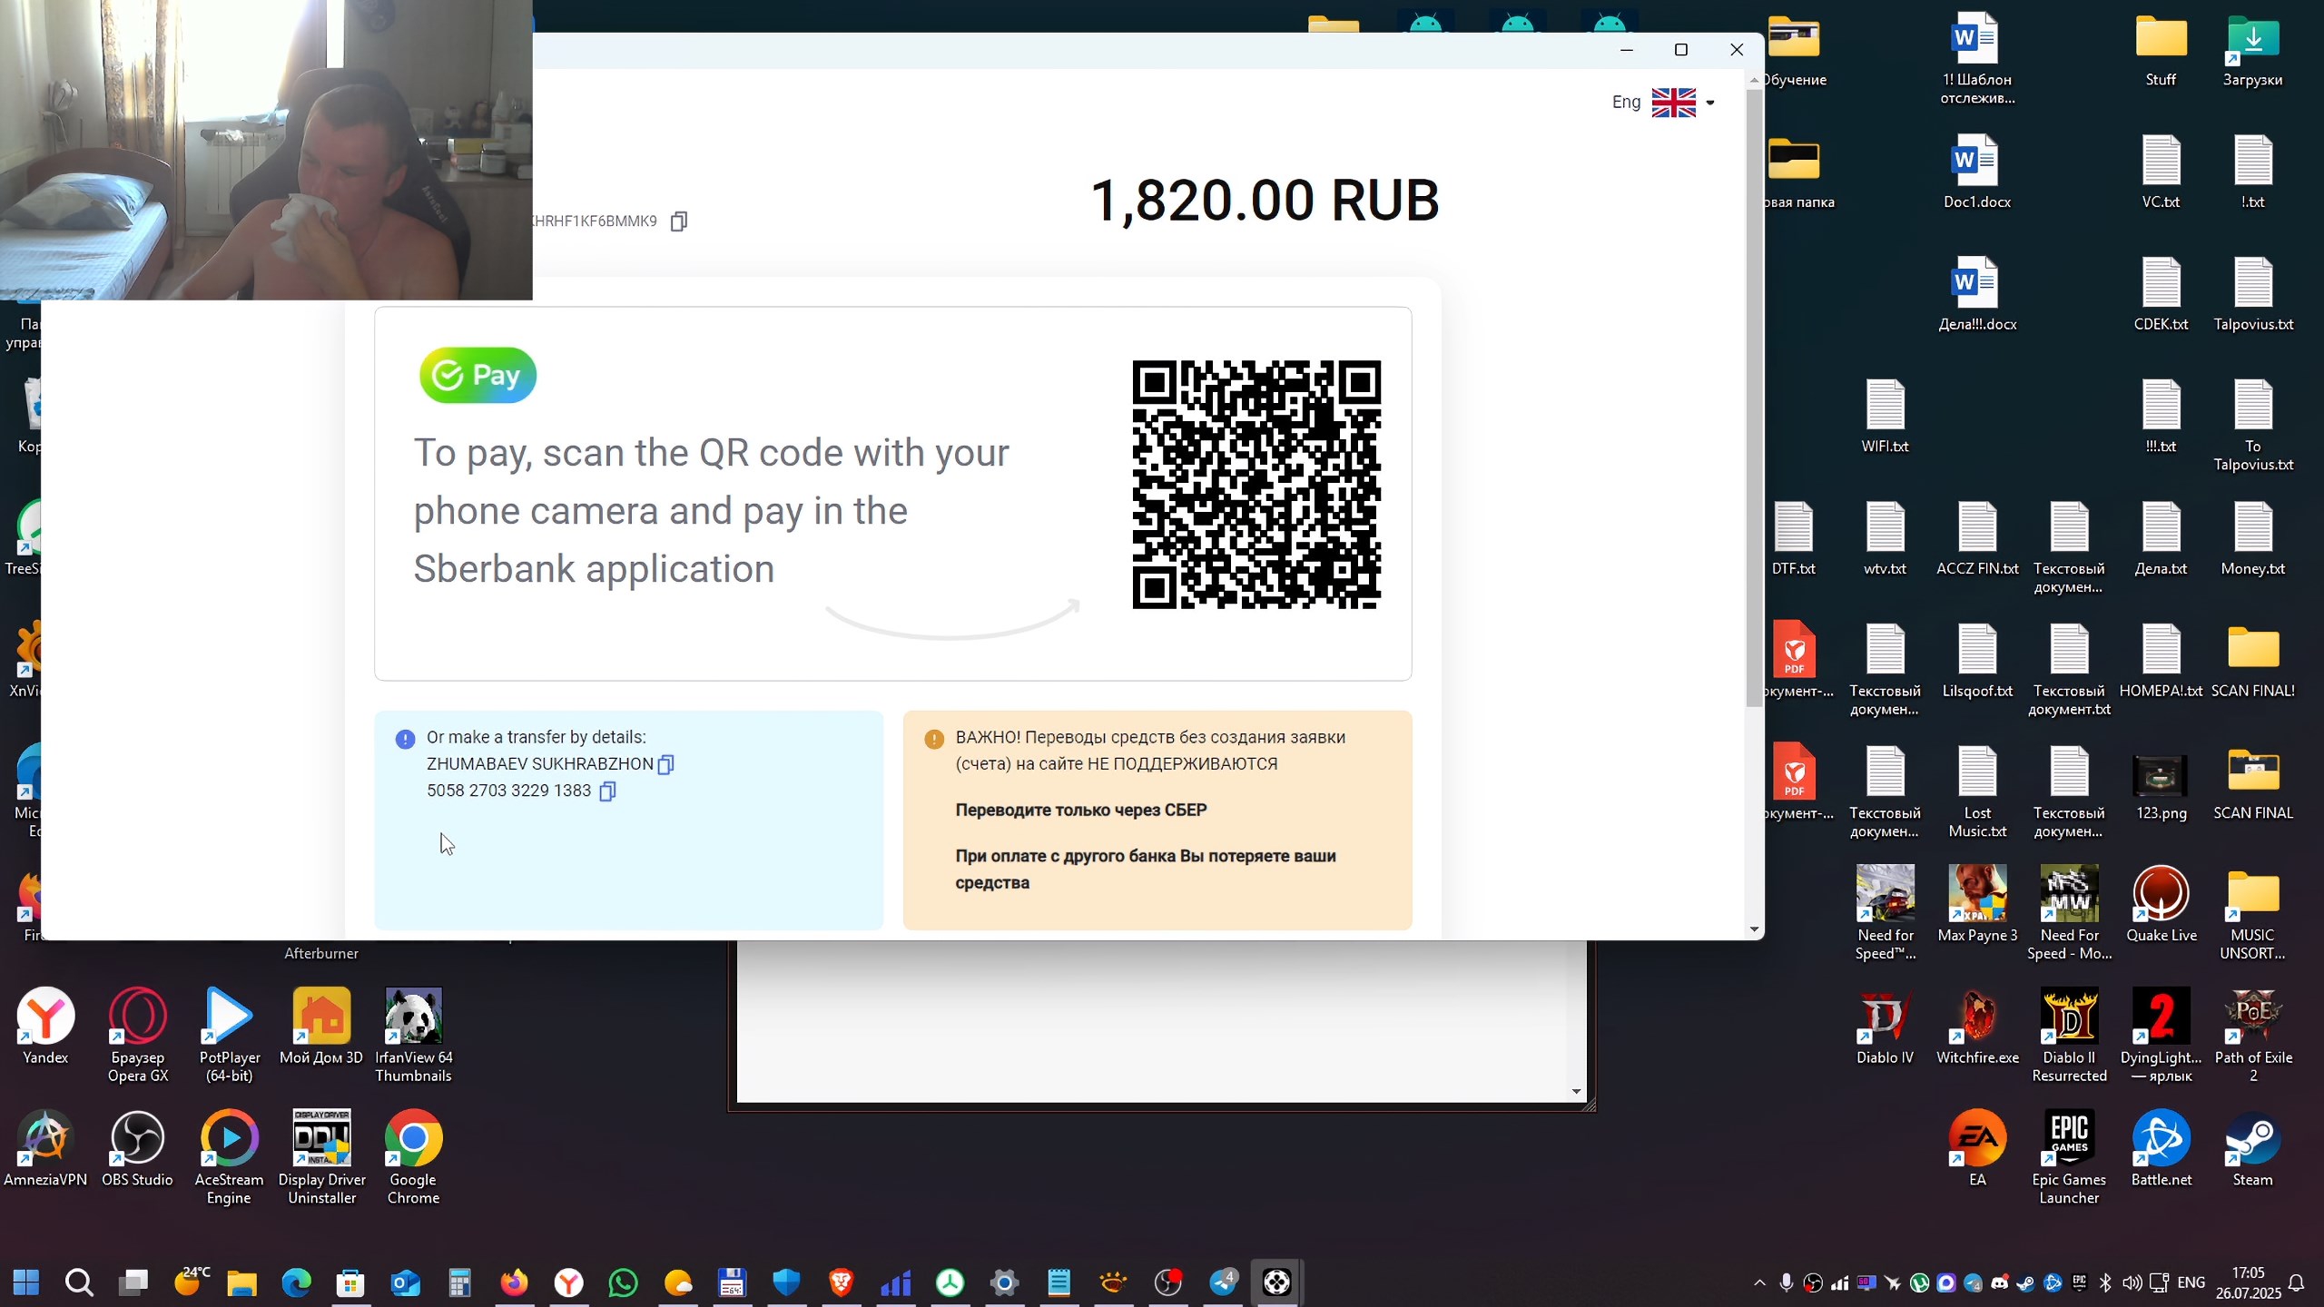Screen dimensions: 2324x1307
Task: Copy recipient name ZHUMABAEV SUKHRABZHON
Action: click(665, 764)
